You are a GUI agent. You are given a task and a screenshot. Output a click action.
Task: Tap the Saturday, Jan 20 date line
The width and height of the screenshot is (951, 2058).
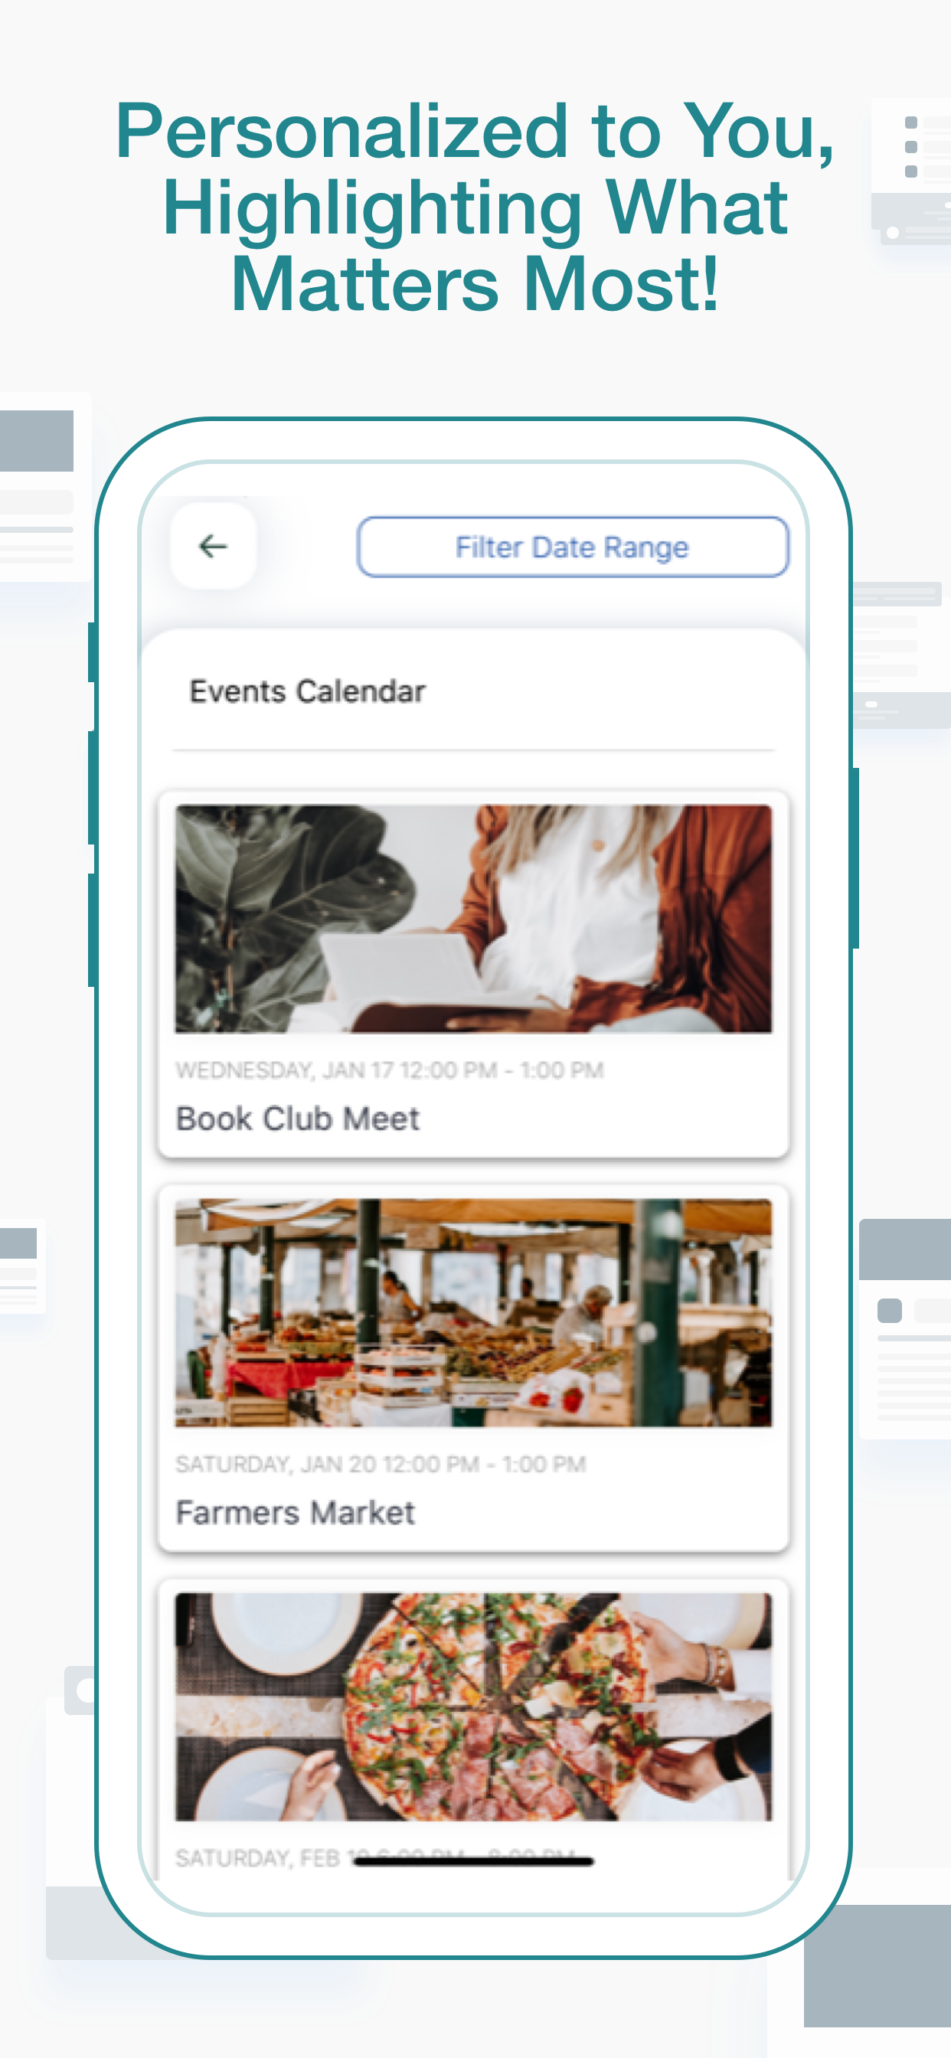[381, 1464]
